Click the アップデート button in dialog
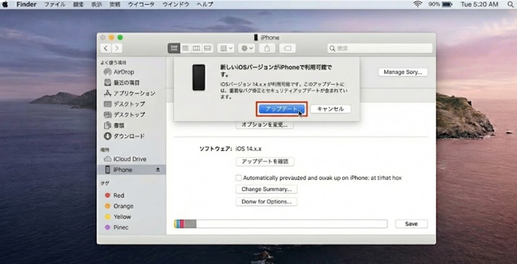This screenshot has height=264, width=517. [x=281, y=109]
